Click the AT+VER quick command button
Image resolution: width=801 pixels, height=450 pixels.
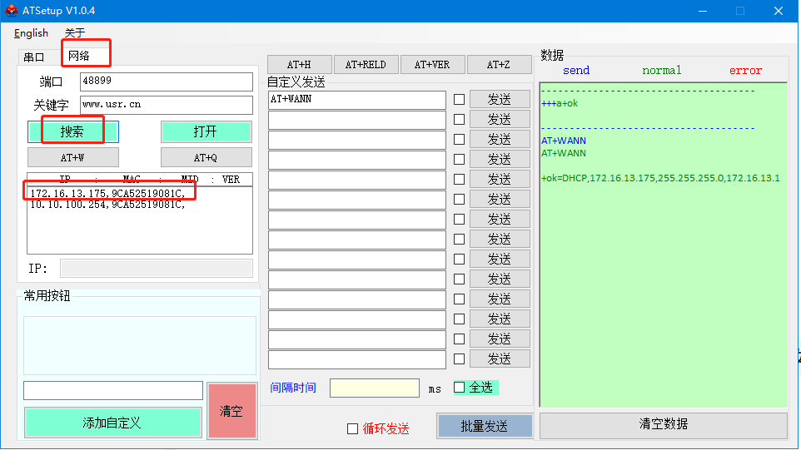[432, 65]
